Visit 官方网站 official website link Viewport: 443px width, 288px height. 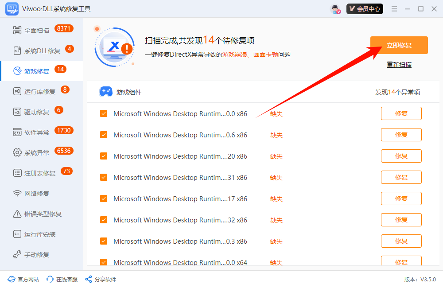coord(23,280)
